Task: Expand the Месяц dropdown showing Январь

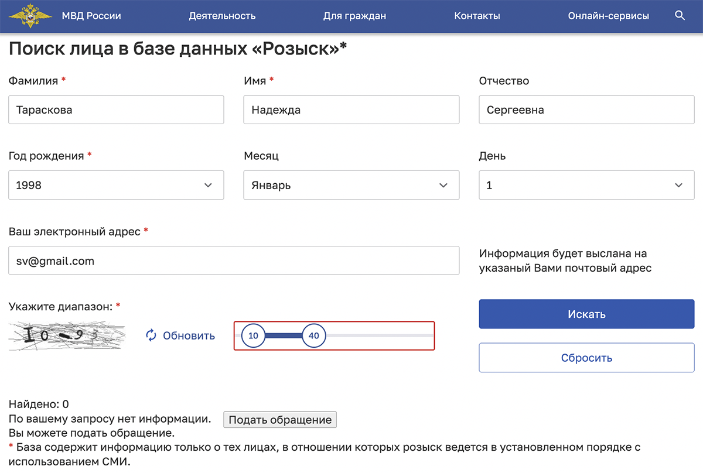Action: coord(351,185)
